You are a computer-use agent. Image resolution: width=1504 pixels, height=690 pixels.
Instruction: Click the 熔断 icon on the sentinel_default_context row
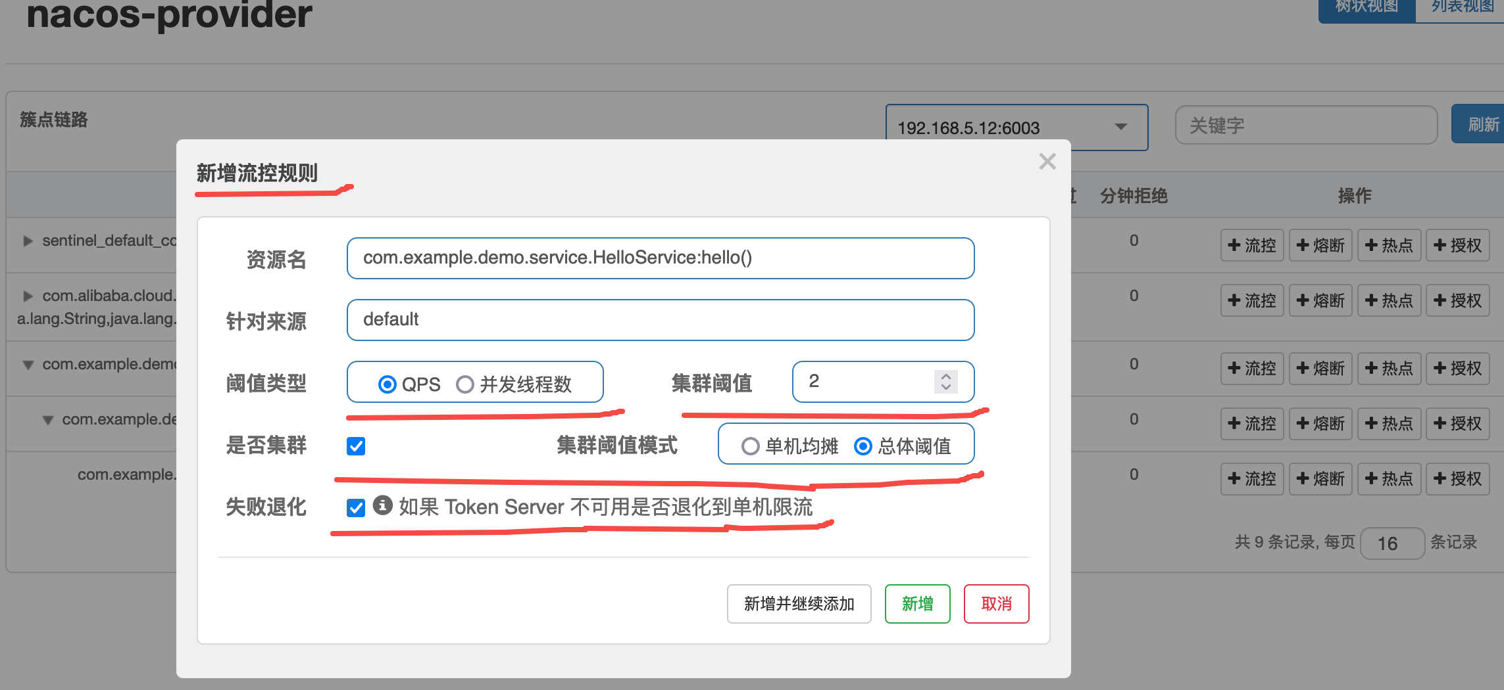(x=1320, y=244)
